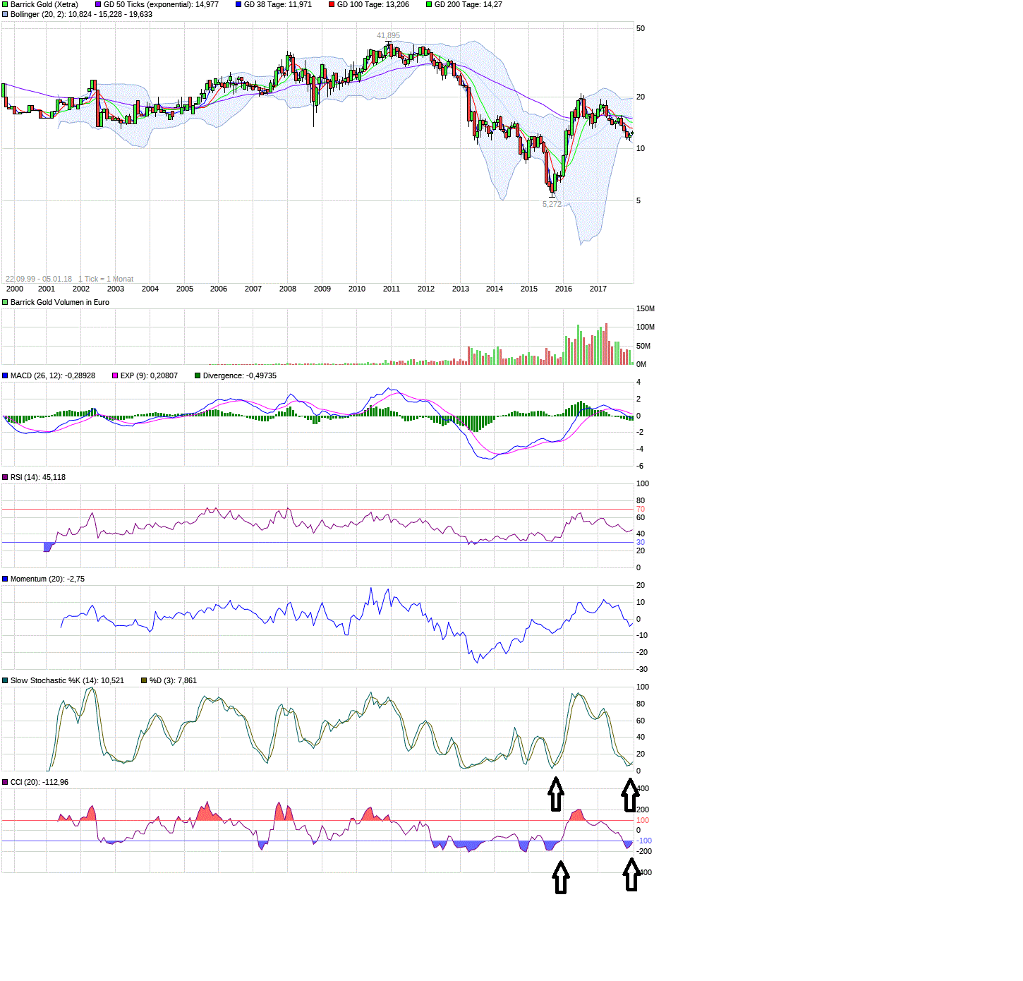Select the 2010 axis label
Screen dimensions: 1023x981
click(357, 289)
